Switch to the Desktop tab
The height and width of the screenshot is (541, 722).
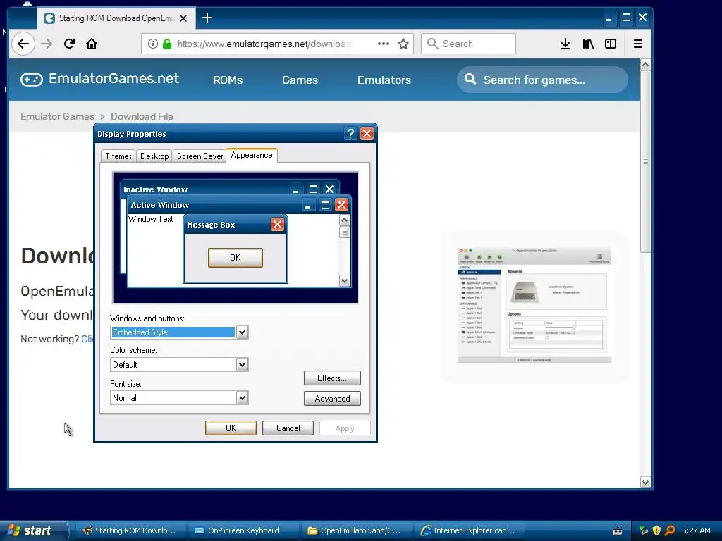(154, 156)
